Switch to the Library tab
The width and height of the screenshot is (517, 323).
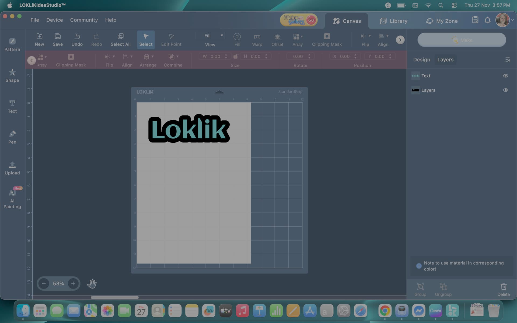point(393,21)
